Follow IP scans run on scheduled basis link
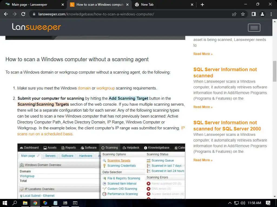Screen dimensions: 277x207 pos(45,134)
